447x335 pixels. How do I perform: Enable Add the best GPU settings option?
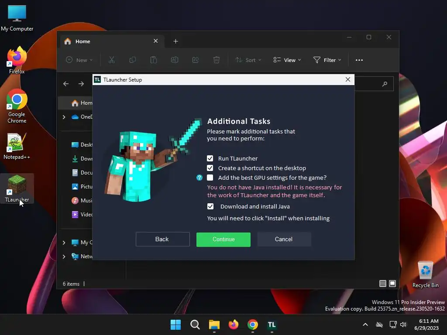(x=210, y=178)
